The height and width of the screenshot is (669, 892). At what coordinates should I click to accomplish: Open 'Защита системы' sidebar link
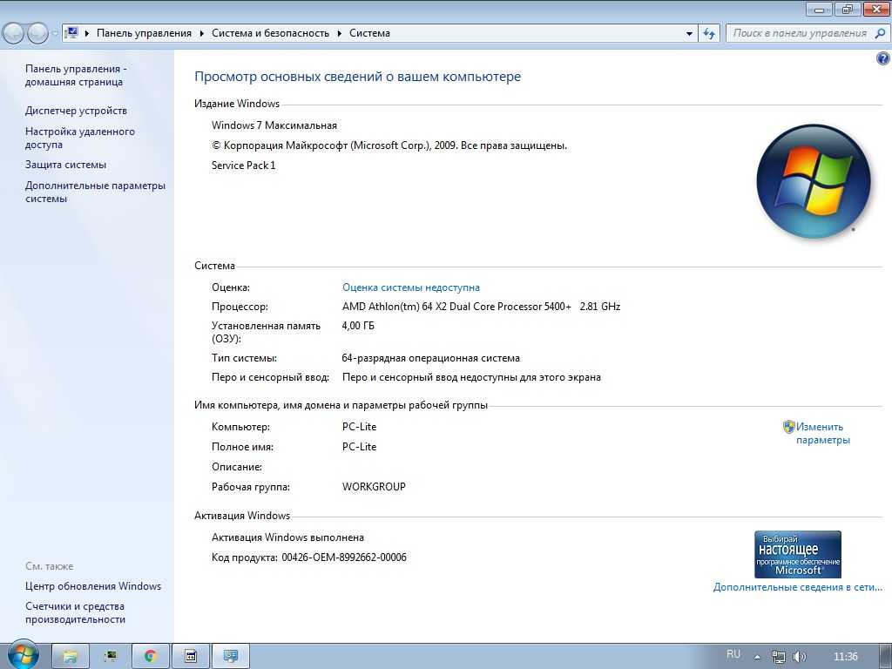[65, 165]
